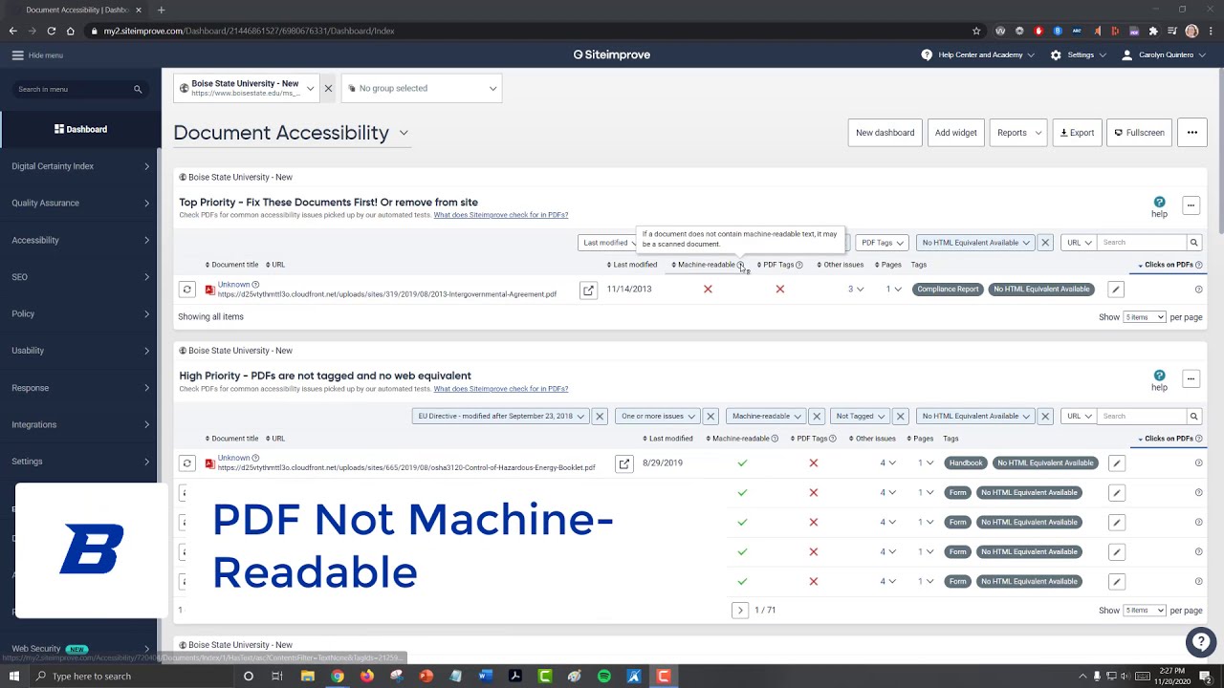Screen dimensions: 1224x688
Task: Change items per page in High Priority widget
Action: point(1144,611)
